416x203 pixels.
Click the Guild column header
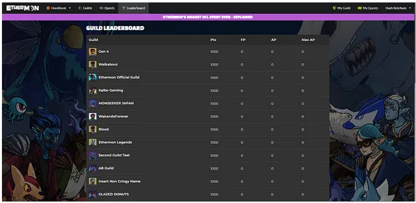point(93,40)
